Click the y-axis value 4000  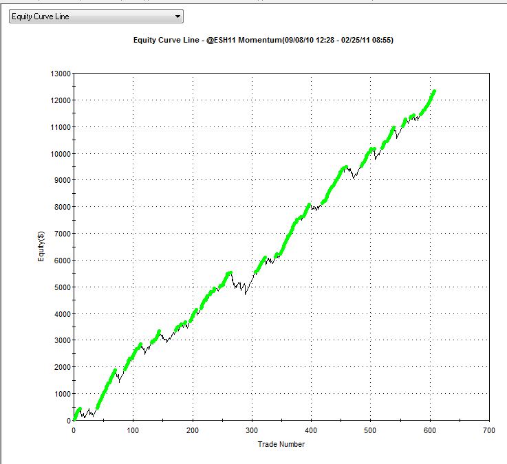click(63, 314)
